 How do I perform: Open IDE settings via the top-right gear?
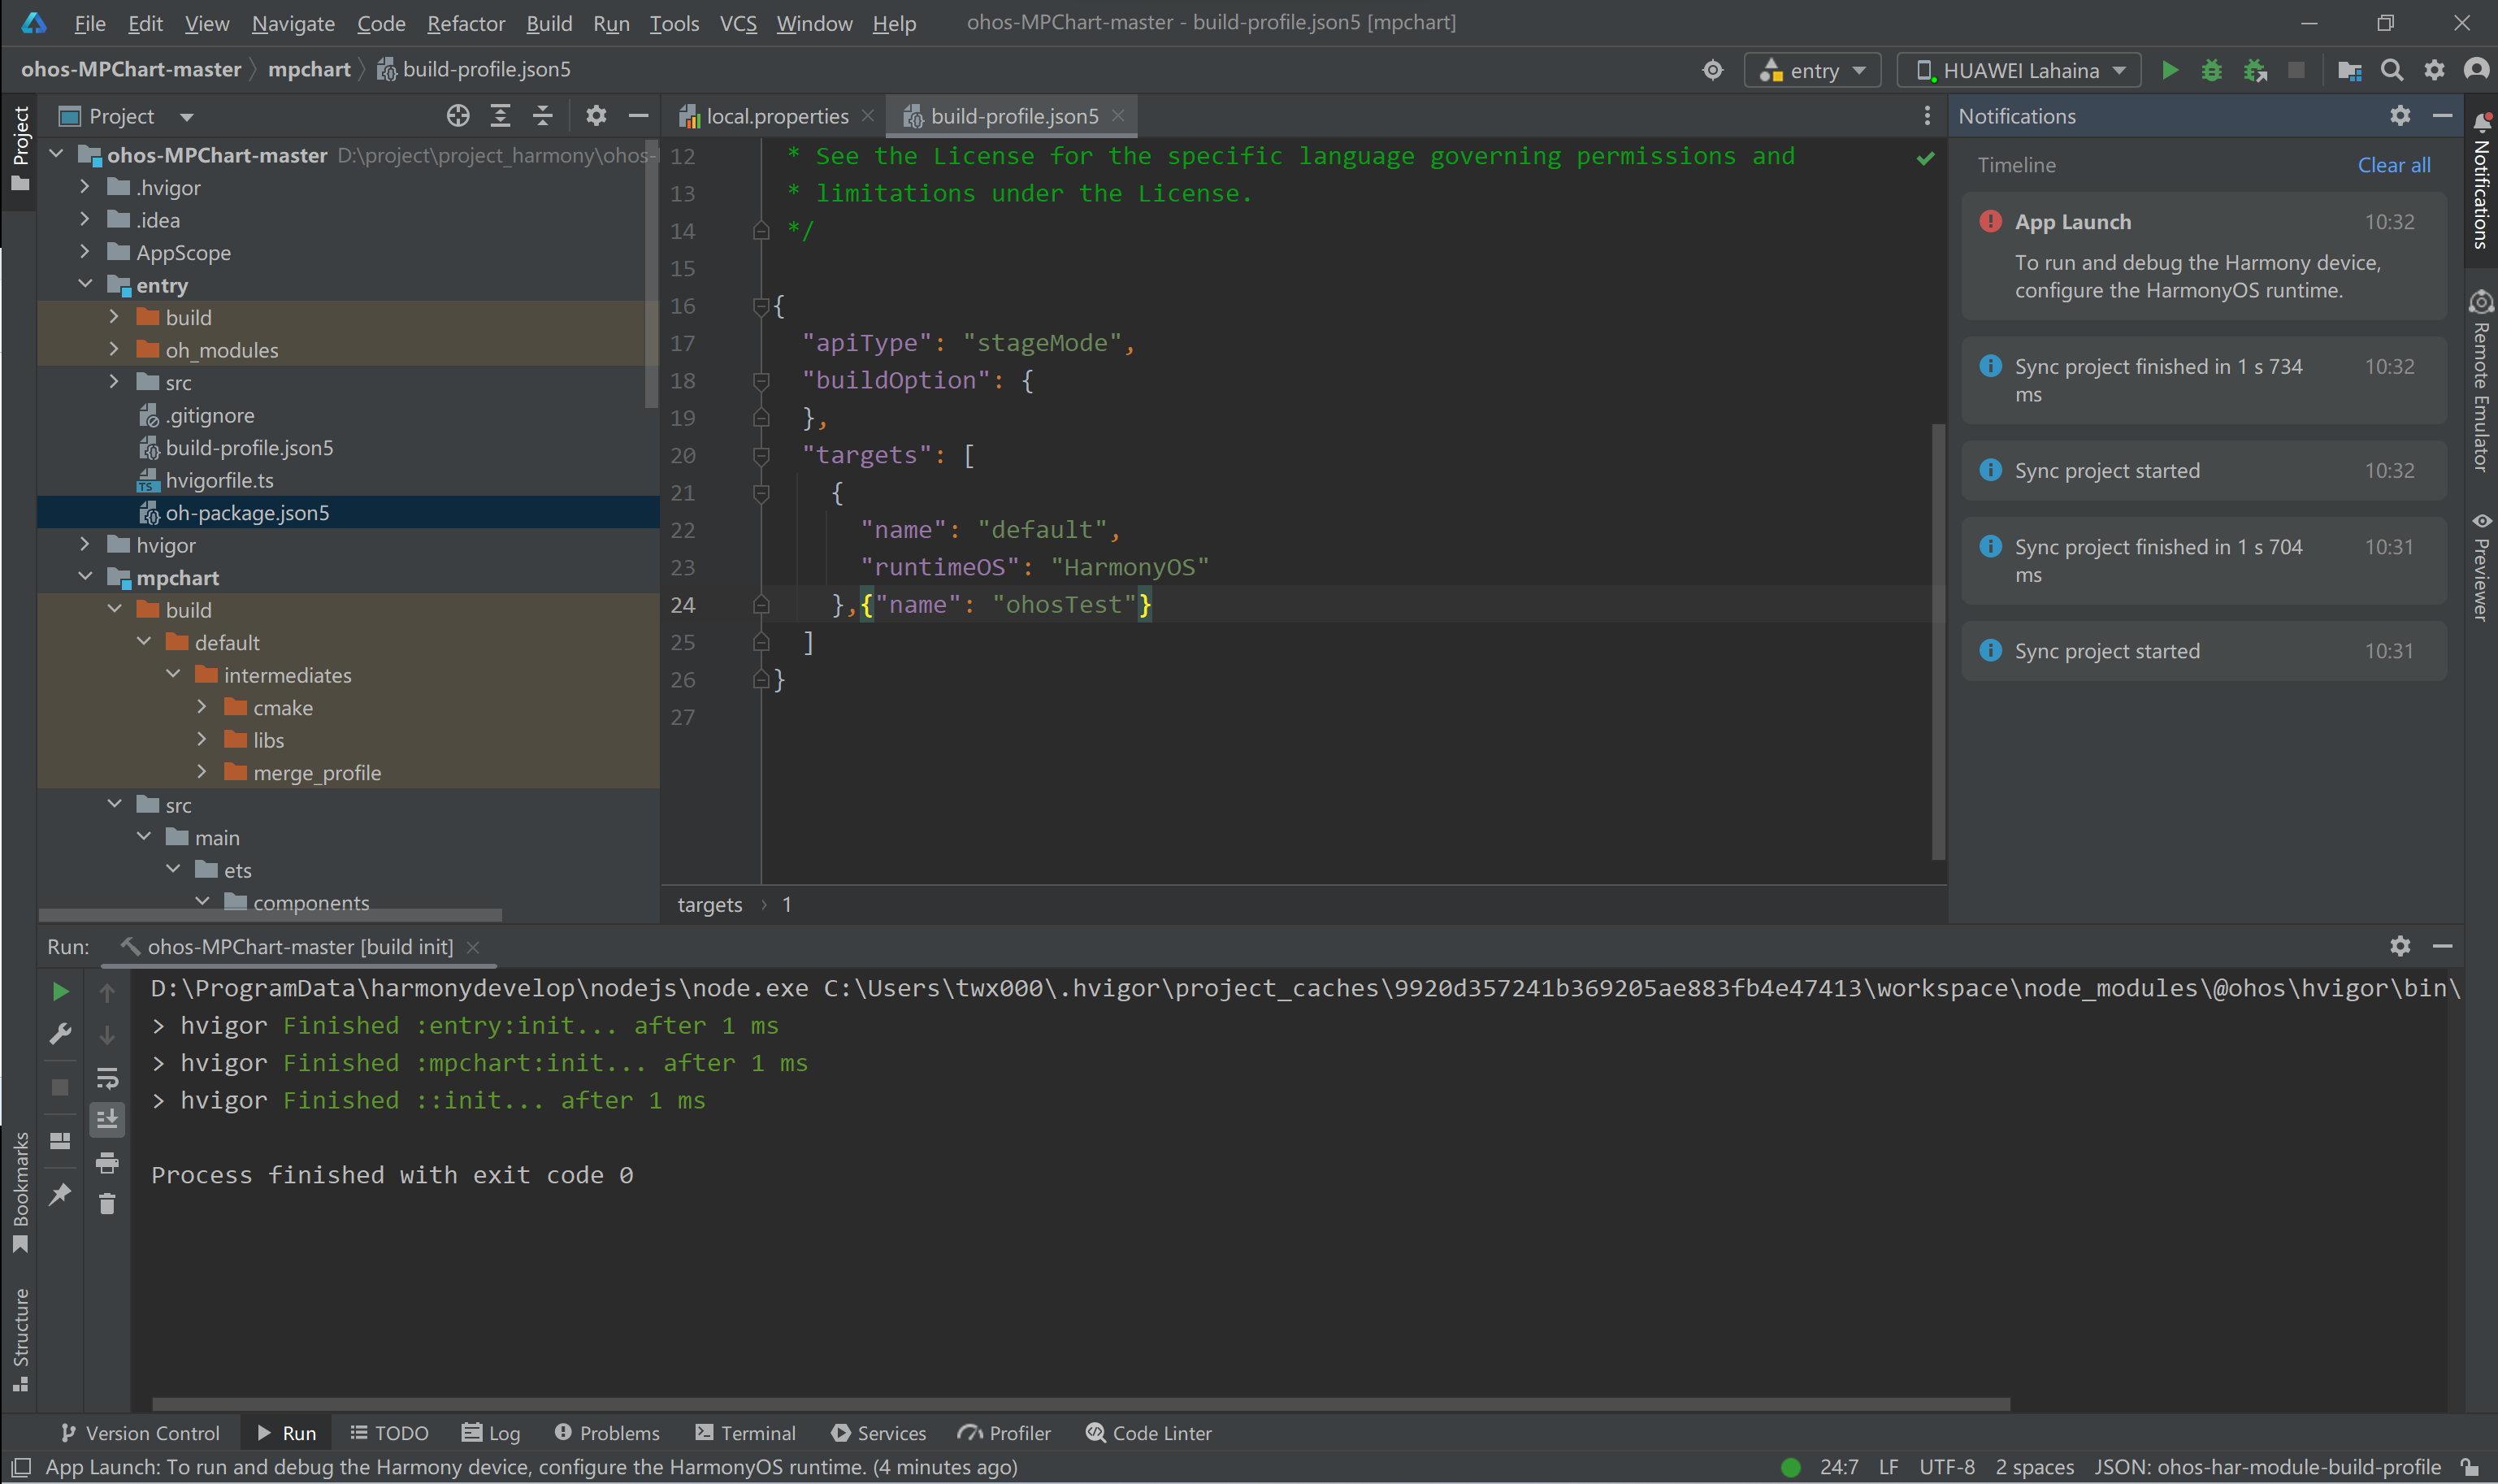[x=2434, y=70]
